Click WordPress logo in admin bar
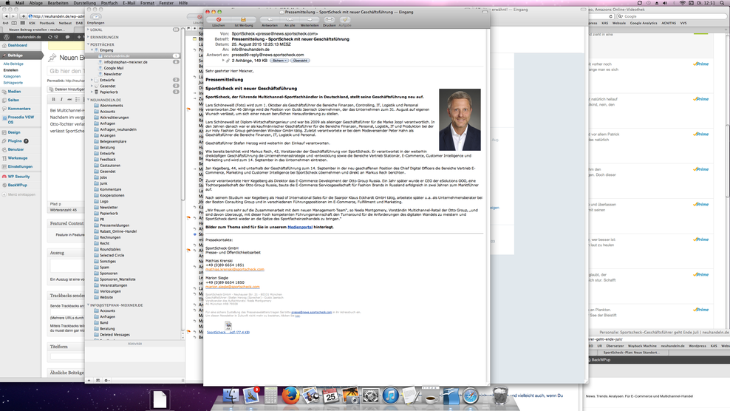This screenshot has width=730, height=411. [x=7, y=37]
